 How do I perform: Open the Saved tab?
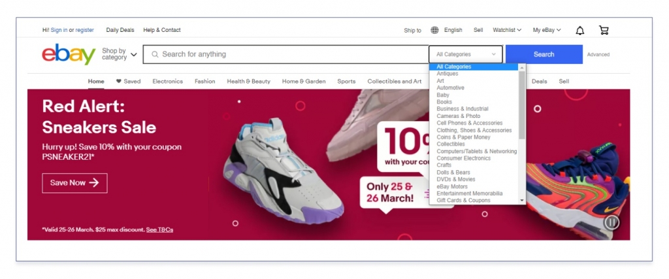pos(132,81)
